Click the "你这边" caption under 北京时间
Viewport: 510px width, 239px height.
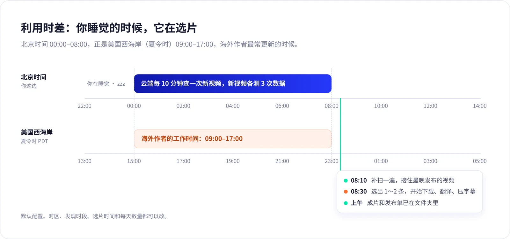(29, 86)
